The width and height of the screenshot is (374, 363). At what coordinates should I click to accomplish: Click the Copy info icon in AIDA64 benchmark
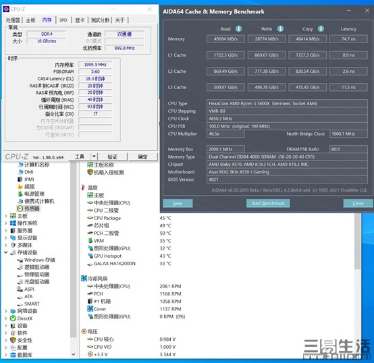321,28
